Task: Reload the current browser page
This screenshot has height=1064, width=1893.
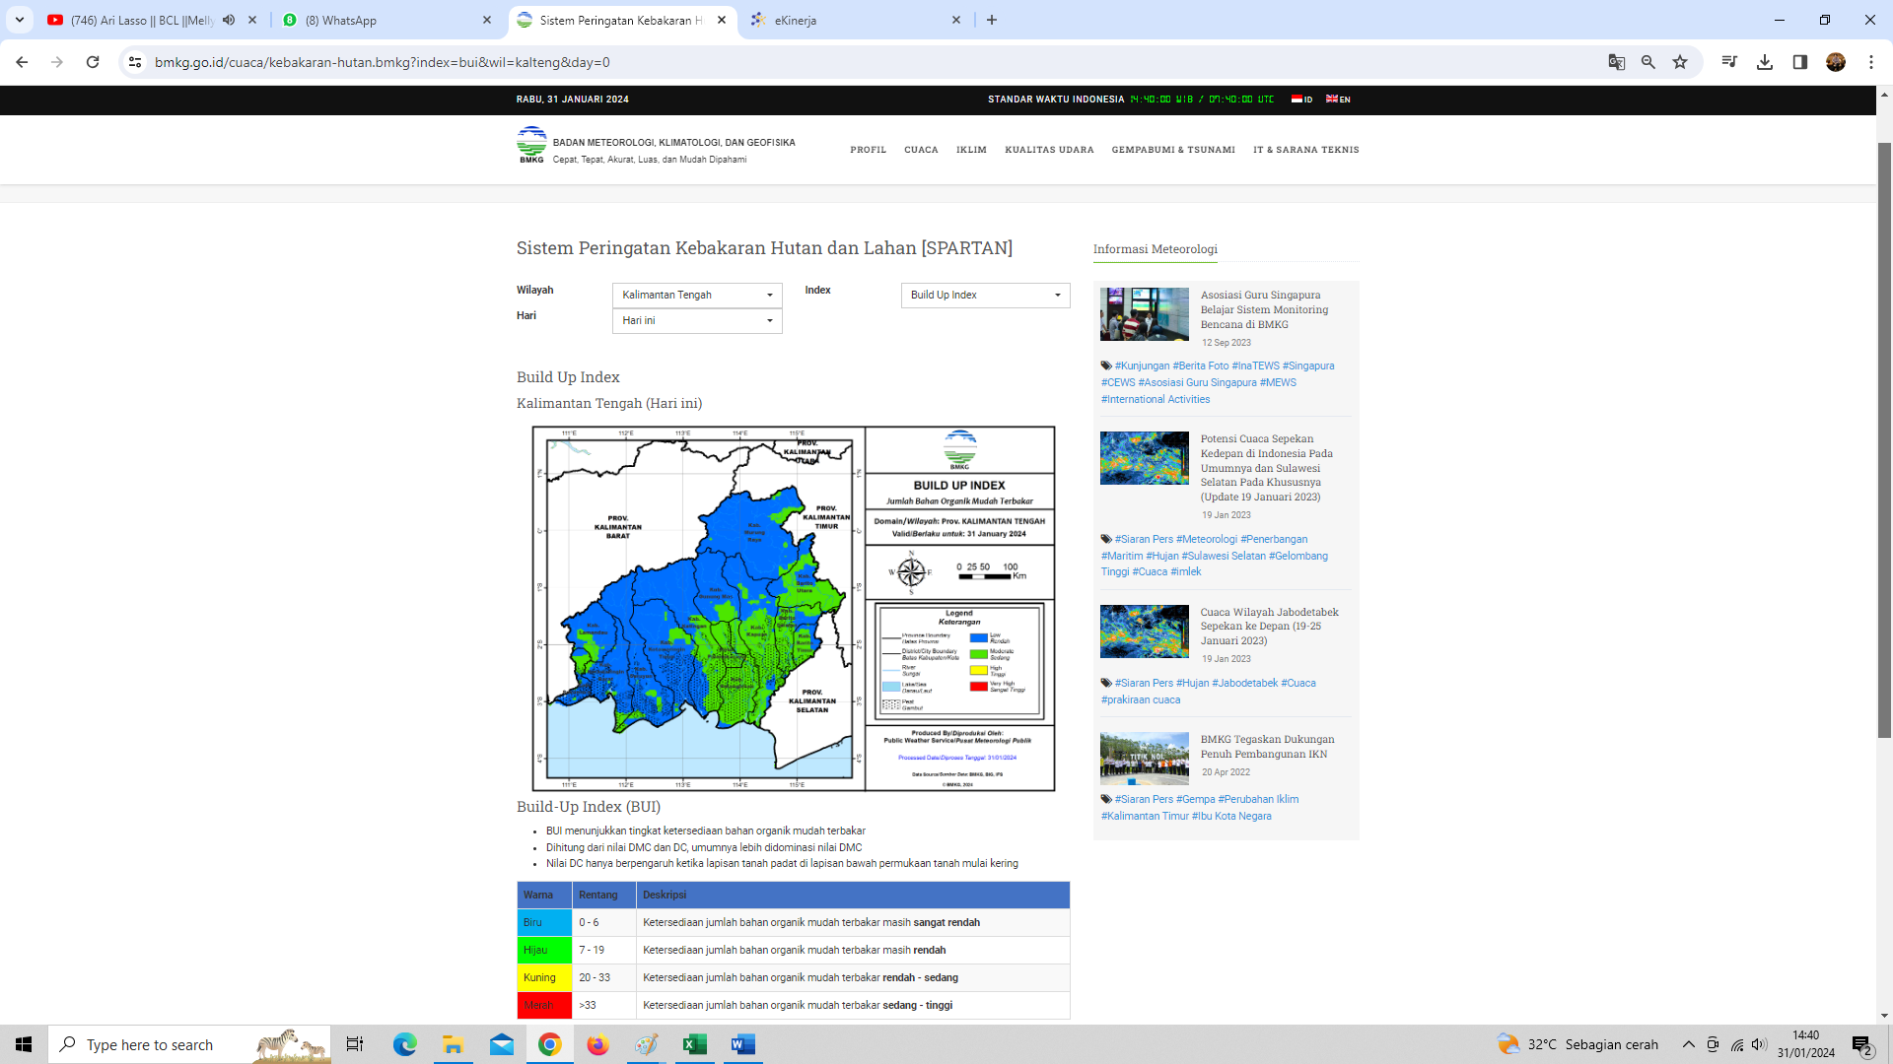Action: (x=93, y=62)
